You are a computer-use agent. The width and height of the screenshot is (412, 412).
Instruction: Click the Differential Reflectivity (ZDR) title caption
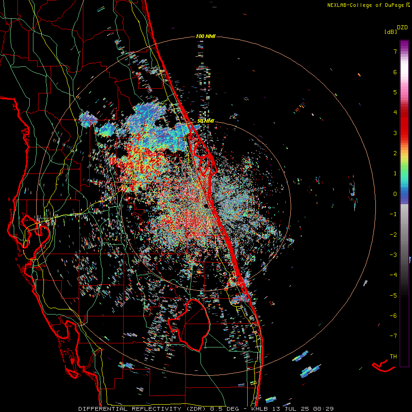click(x=206, y=409)
